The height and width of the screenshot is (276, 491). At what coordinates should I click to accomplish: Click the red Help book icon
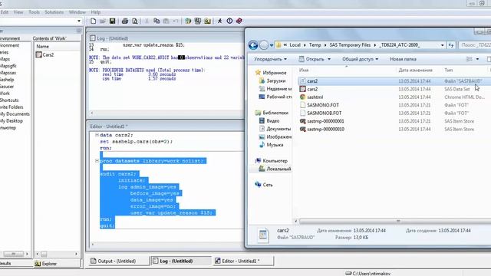pos(239,21)
